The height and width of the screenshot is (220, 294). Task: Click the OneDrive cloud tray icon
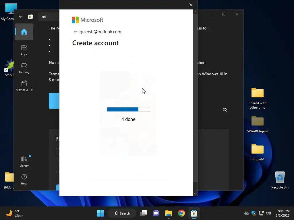tap(247, 213)
